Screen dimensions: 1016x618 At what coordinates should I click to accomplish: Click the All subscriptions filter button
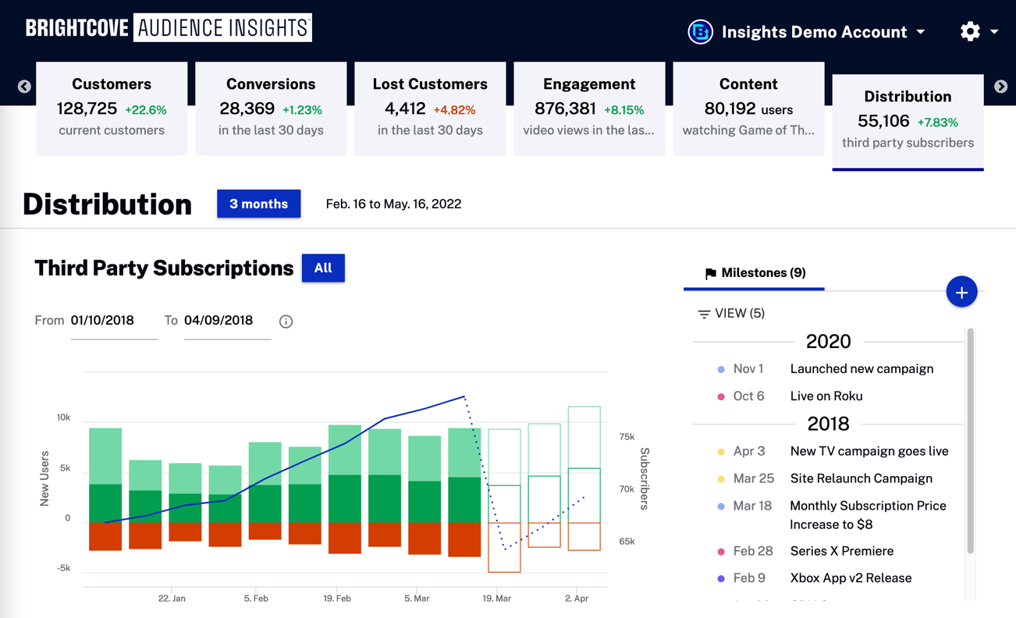323,268
